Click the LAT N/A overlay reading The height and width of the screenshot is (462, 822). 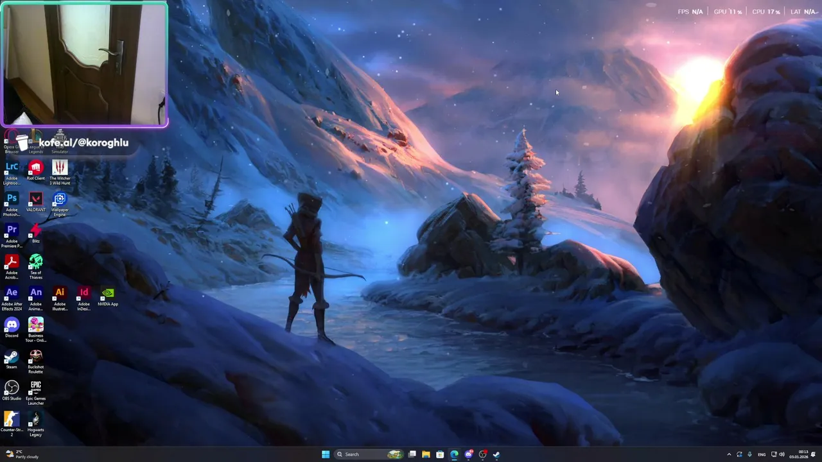803,12
